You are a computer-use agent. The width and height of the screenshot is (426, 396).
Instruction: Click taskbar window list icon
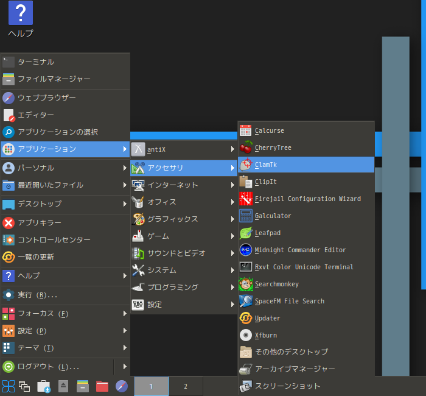click(x=24, y=386)
